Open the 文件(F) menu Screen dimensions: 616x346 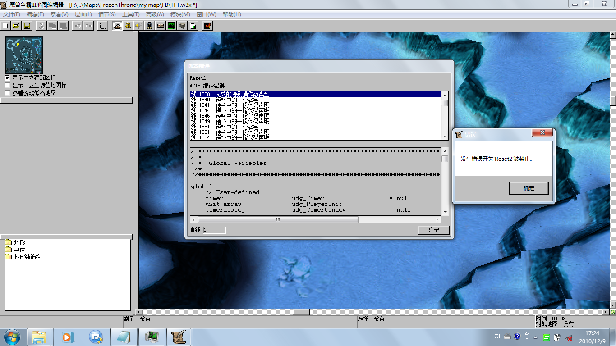[x=11, y=14]
